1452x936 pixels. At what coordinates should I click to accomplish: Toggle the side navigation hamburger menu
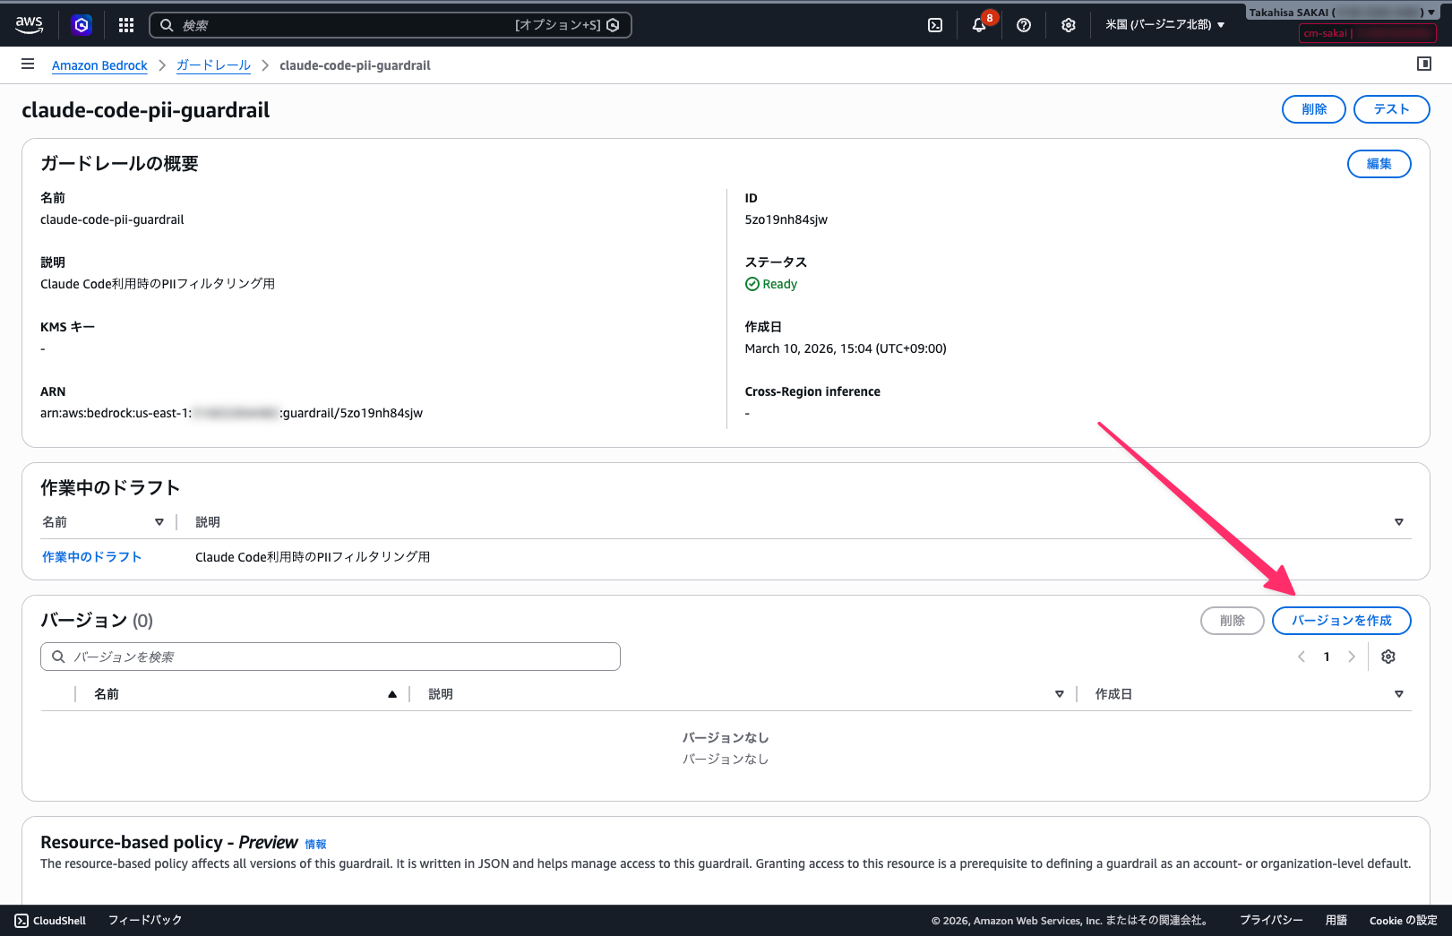(28, 64)
